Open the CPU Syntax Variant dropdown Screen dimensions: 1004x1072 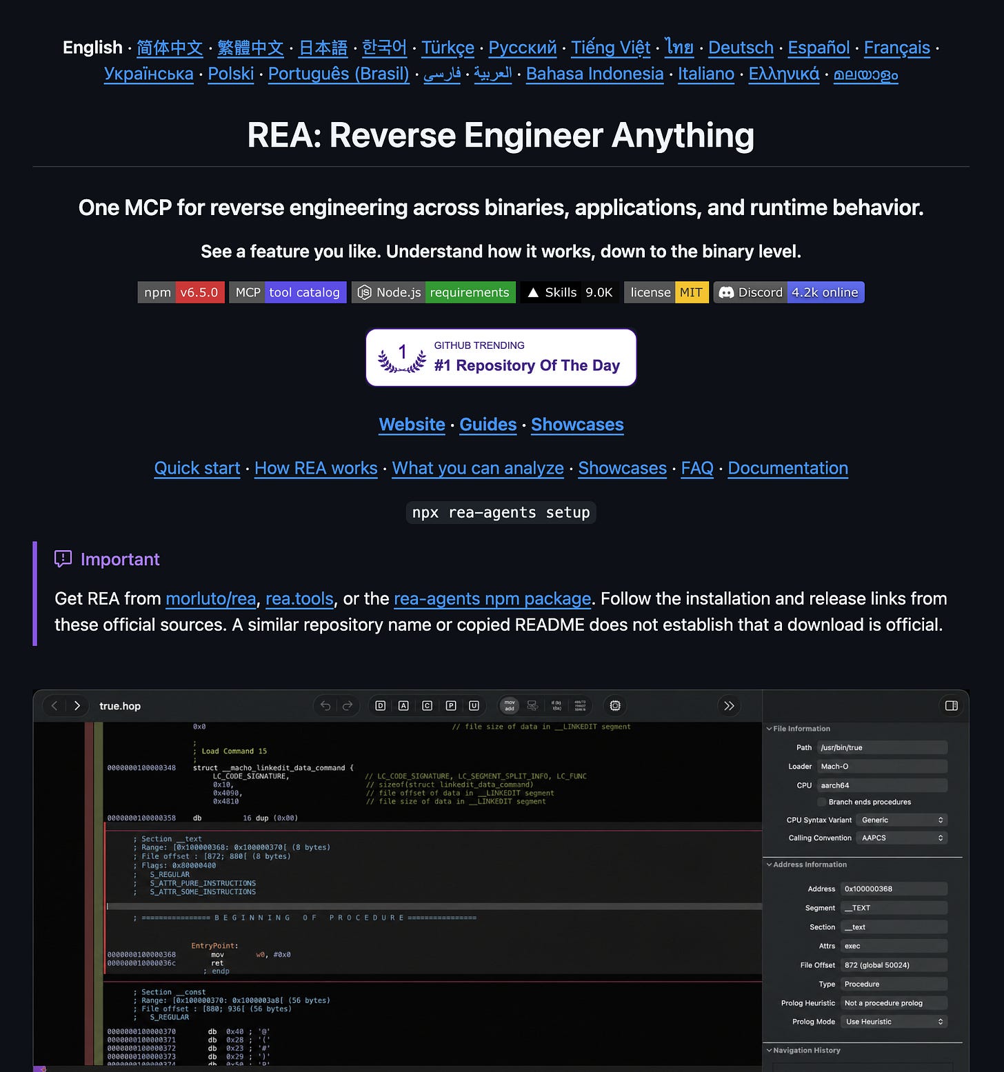point(902,820)
